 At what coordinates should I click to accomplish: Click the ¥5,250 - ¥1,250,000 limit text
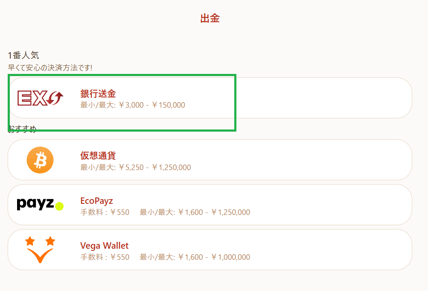click(x=136, y=168)
